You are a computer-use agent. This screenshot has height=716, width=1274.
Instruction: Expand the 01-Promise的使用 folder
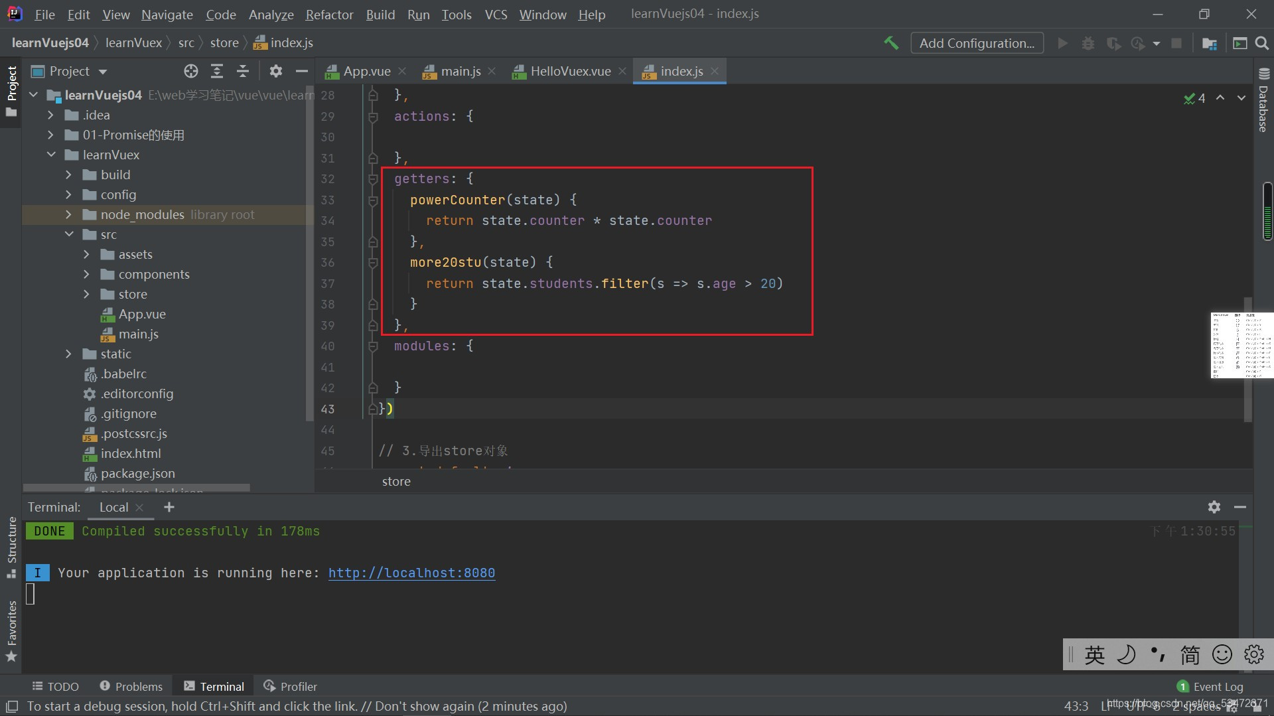coord(50,135)
